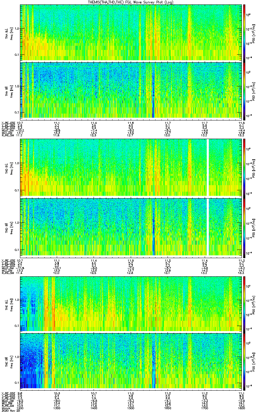Select the THE B-parallel spectrogram panel
Screen dimensions: 258x413
click(130, 361)
